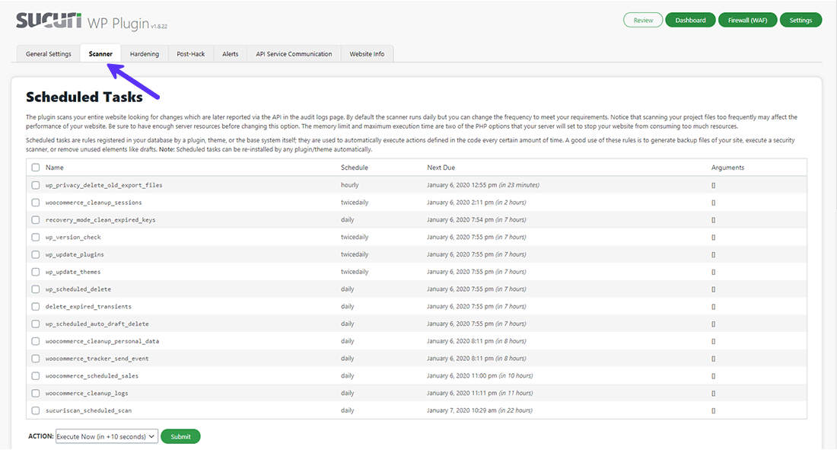View the Website Info tab

click(367, 54)
